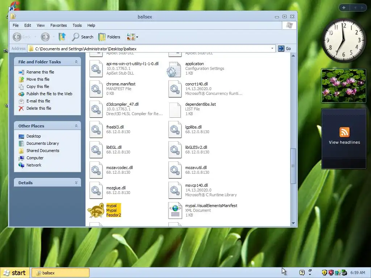Image resolution: width=371 pixels, height=278 pixels.
Task: Click the file list scroll up arrow
Action: (293, 56)
